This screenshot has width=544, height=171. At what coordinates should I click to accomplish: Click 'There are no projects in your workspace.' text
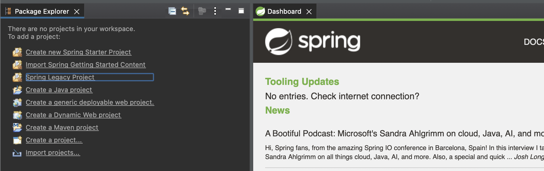point(71,29)
